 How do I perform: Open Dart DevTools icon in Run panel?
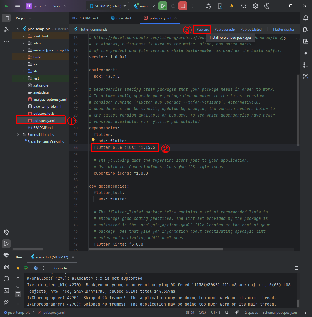(36, 268)
